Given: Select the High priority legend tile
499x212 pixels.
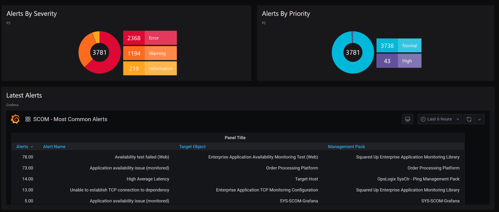Looking at the screenshot, I should coord(399,61).
